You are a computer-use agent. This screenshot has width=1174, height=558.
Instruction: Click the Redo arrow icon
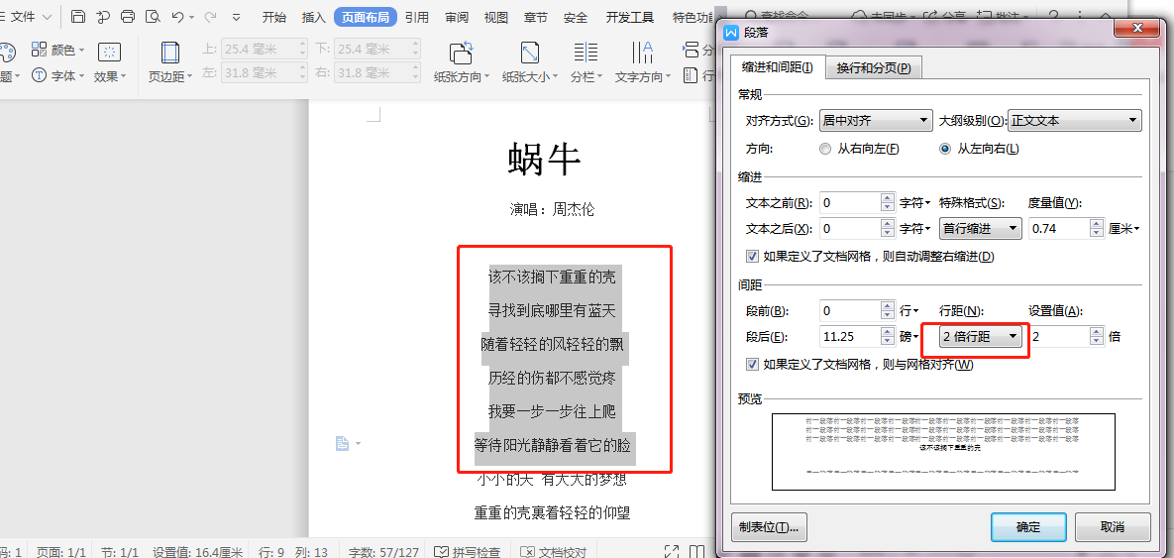click(210, 17)
